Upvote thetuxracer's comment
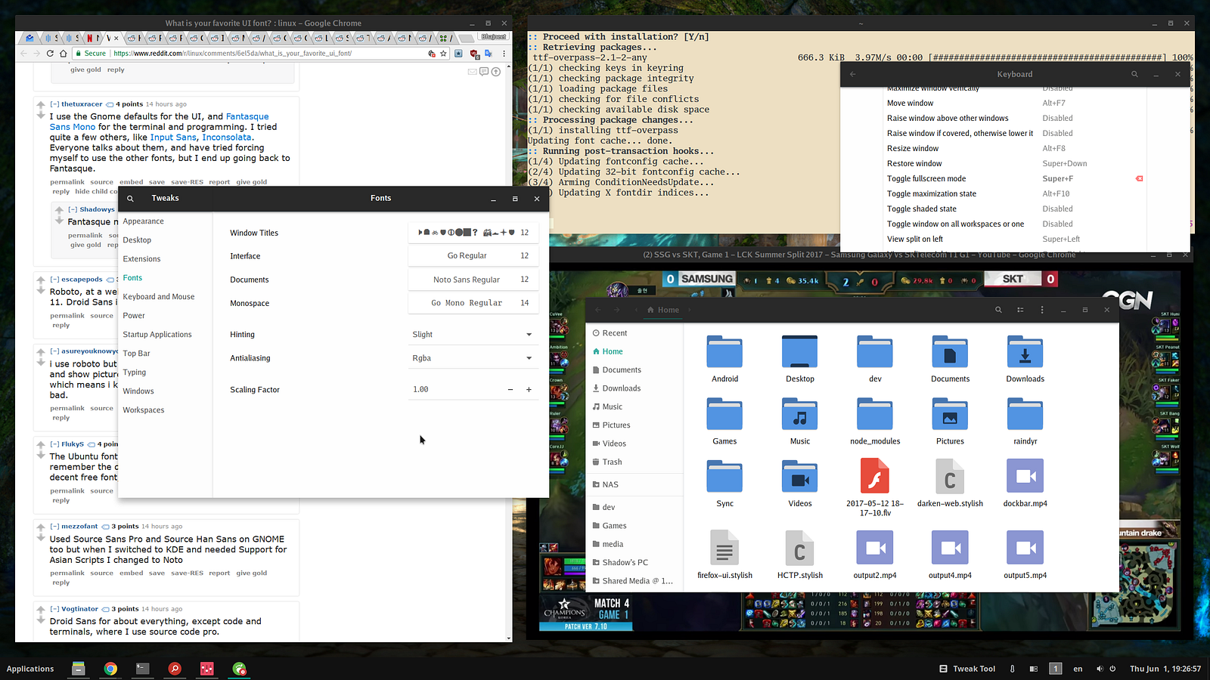 click(x=41, y=104)
